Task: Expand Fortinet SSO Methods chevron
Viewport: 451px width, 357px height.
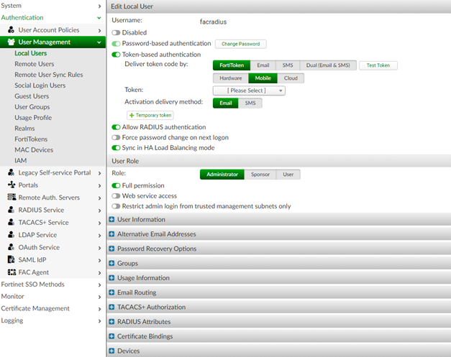Action: pos(99,284)
